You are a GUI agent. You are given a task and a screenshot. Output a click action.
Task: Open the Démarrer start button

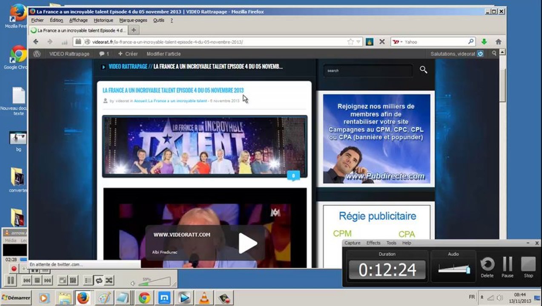17,297
